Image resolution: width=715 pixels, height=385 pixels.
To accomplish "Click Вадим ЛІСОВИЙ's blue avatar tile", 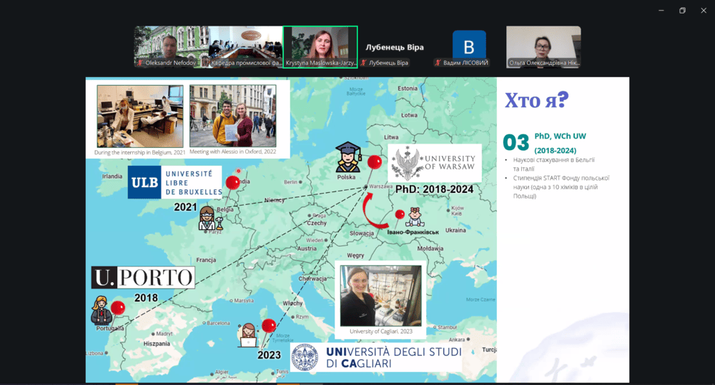I will tap(469, 44).
